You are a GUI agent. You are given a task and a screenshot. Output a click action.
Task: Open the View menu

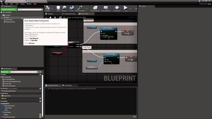(17, 4)
